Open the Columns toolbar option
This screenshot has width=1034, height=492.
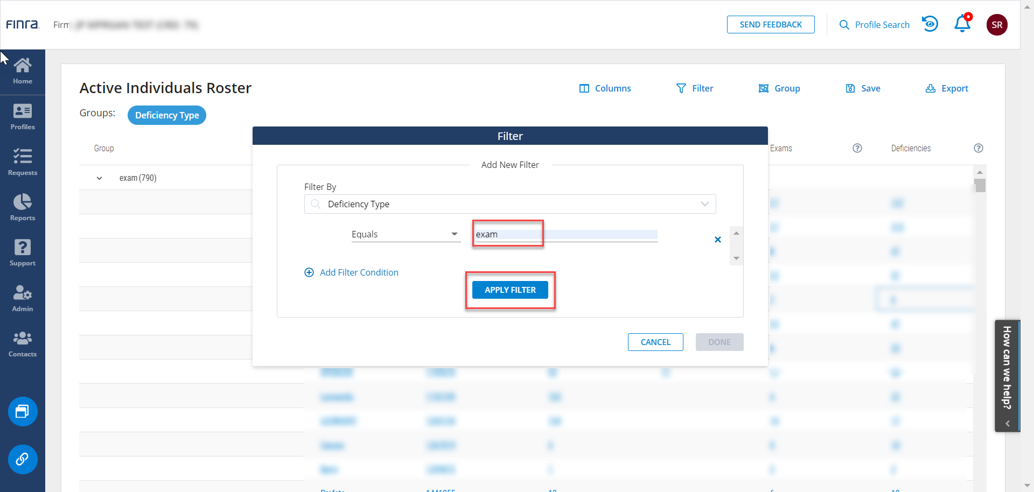(x=605, y=88)
